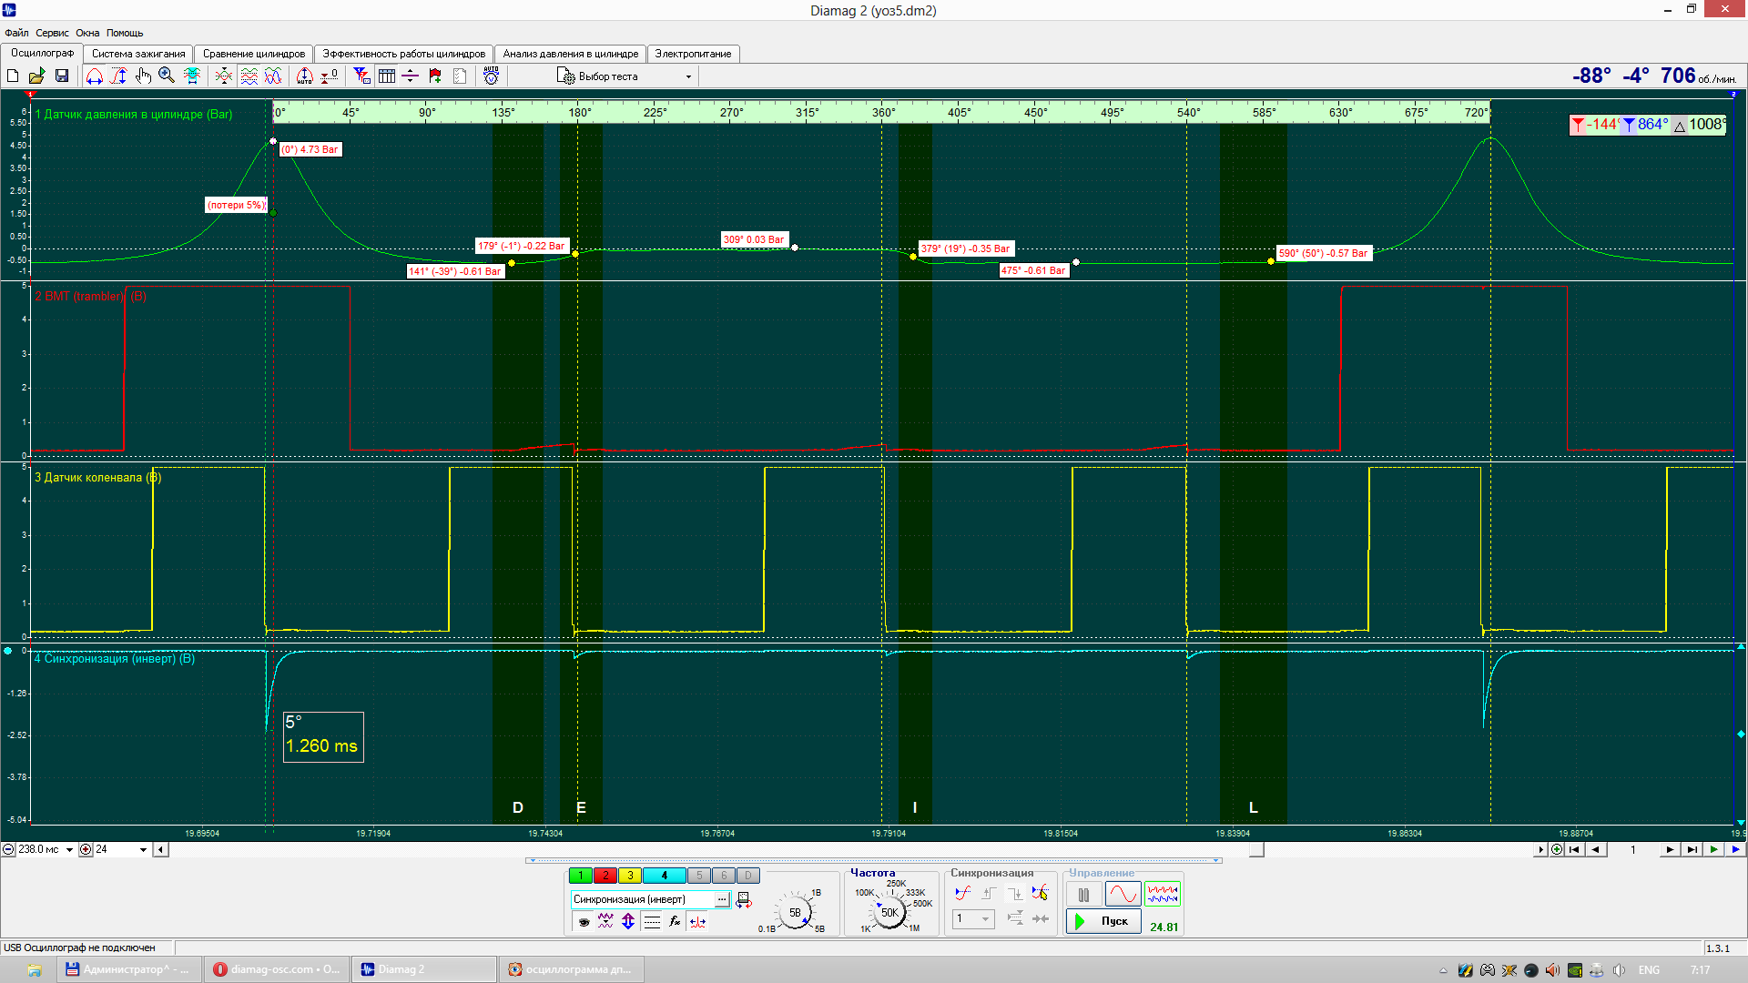Jump to the last frame

pyautogui.click(x=1692, y=850)
